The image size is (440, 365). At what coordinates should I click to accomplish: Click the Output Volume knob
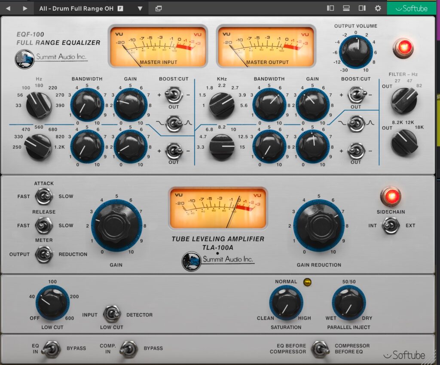(x=356, y=51)
